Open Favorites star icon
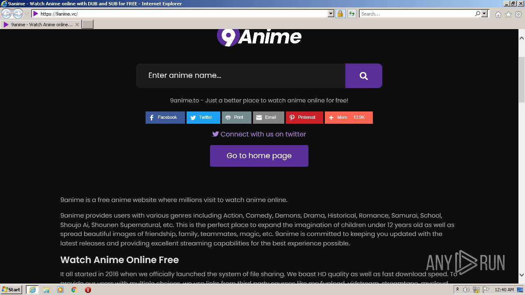The image size is (525, 295). point(508,14)
